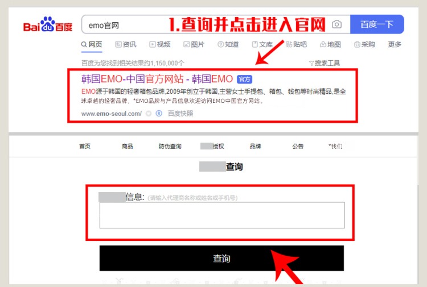The height and width of the screenshot is (287, 427).
Task: Select the 网页 tab
Action: click(92, 44)
